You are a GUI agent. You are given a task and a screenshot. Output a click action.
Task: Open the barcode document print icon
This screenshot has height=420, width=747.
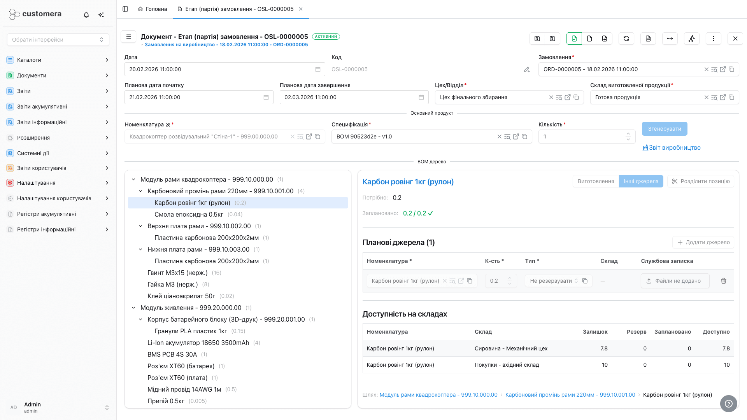pyautogui.click(x=648, y=38)
